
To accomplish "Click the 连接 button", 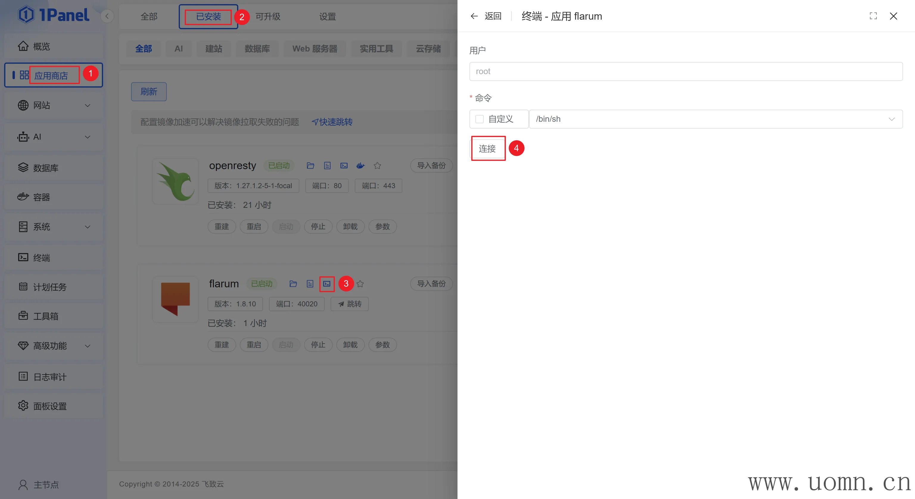I will click(487, 149).
